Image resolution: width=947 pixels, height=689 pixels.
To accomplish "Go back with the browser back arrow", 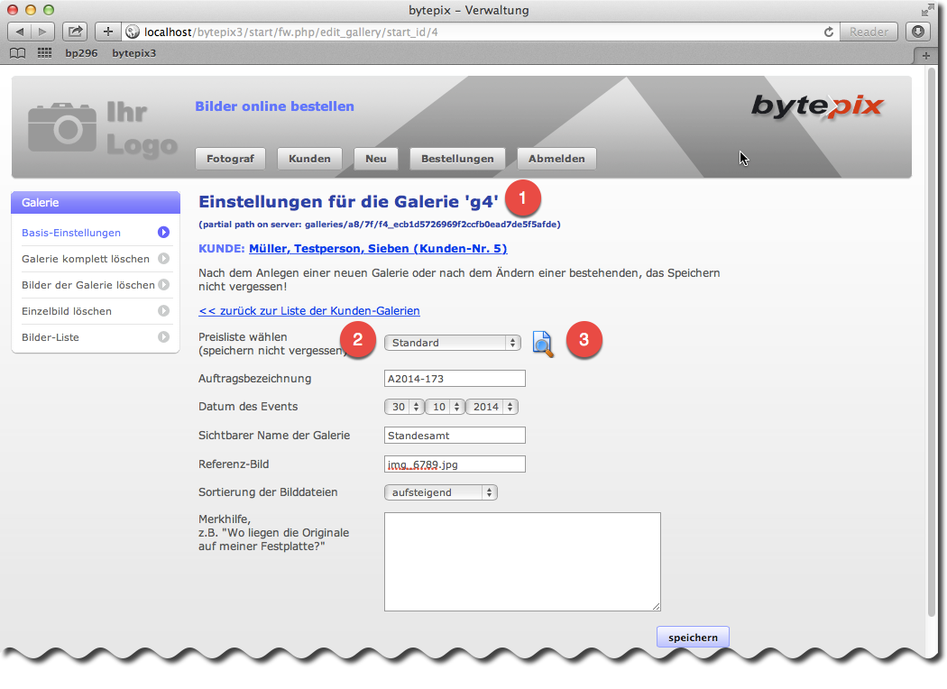I will [x=19, y=32].
